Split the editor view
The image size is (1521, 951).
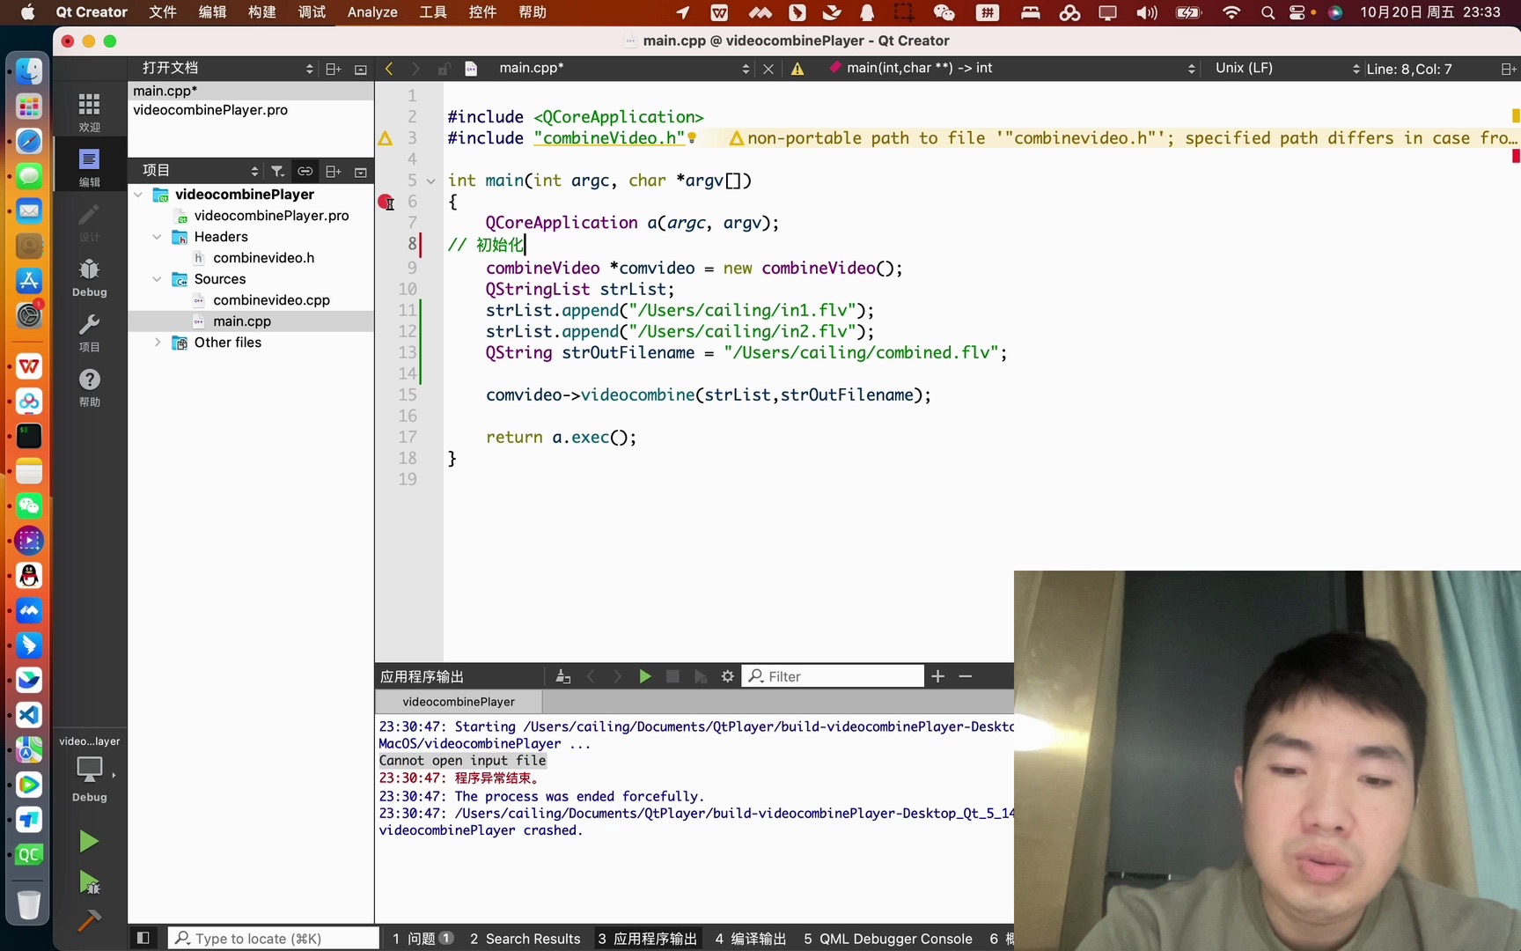(x=1508, y=69)
